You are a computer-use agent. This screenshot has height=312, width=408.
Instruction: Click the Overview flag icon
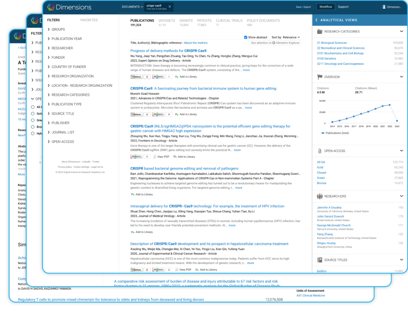(320, 77)
